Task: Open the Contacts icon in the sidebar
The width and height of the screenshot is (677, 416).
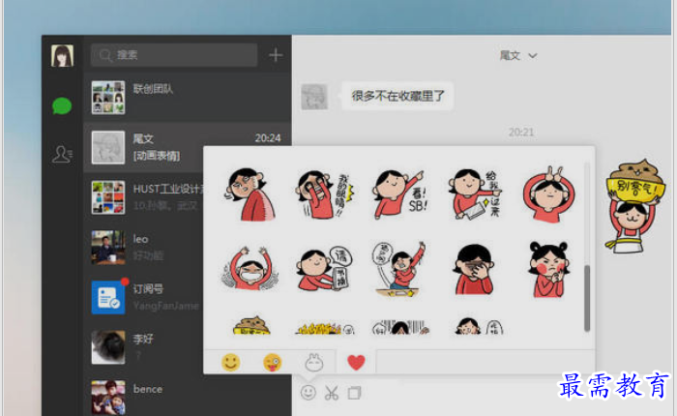Action: pyautogui.click(x=62, y=154)
